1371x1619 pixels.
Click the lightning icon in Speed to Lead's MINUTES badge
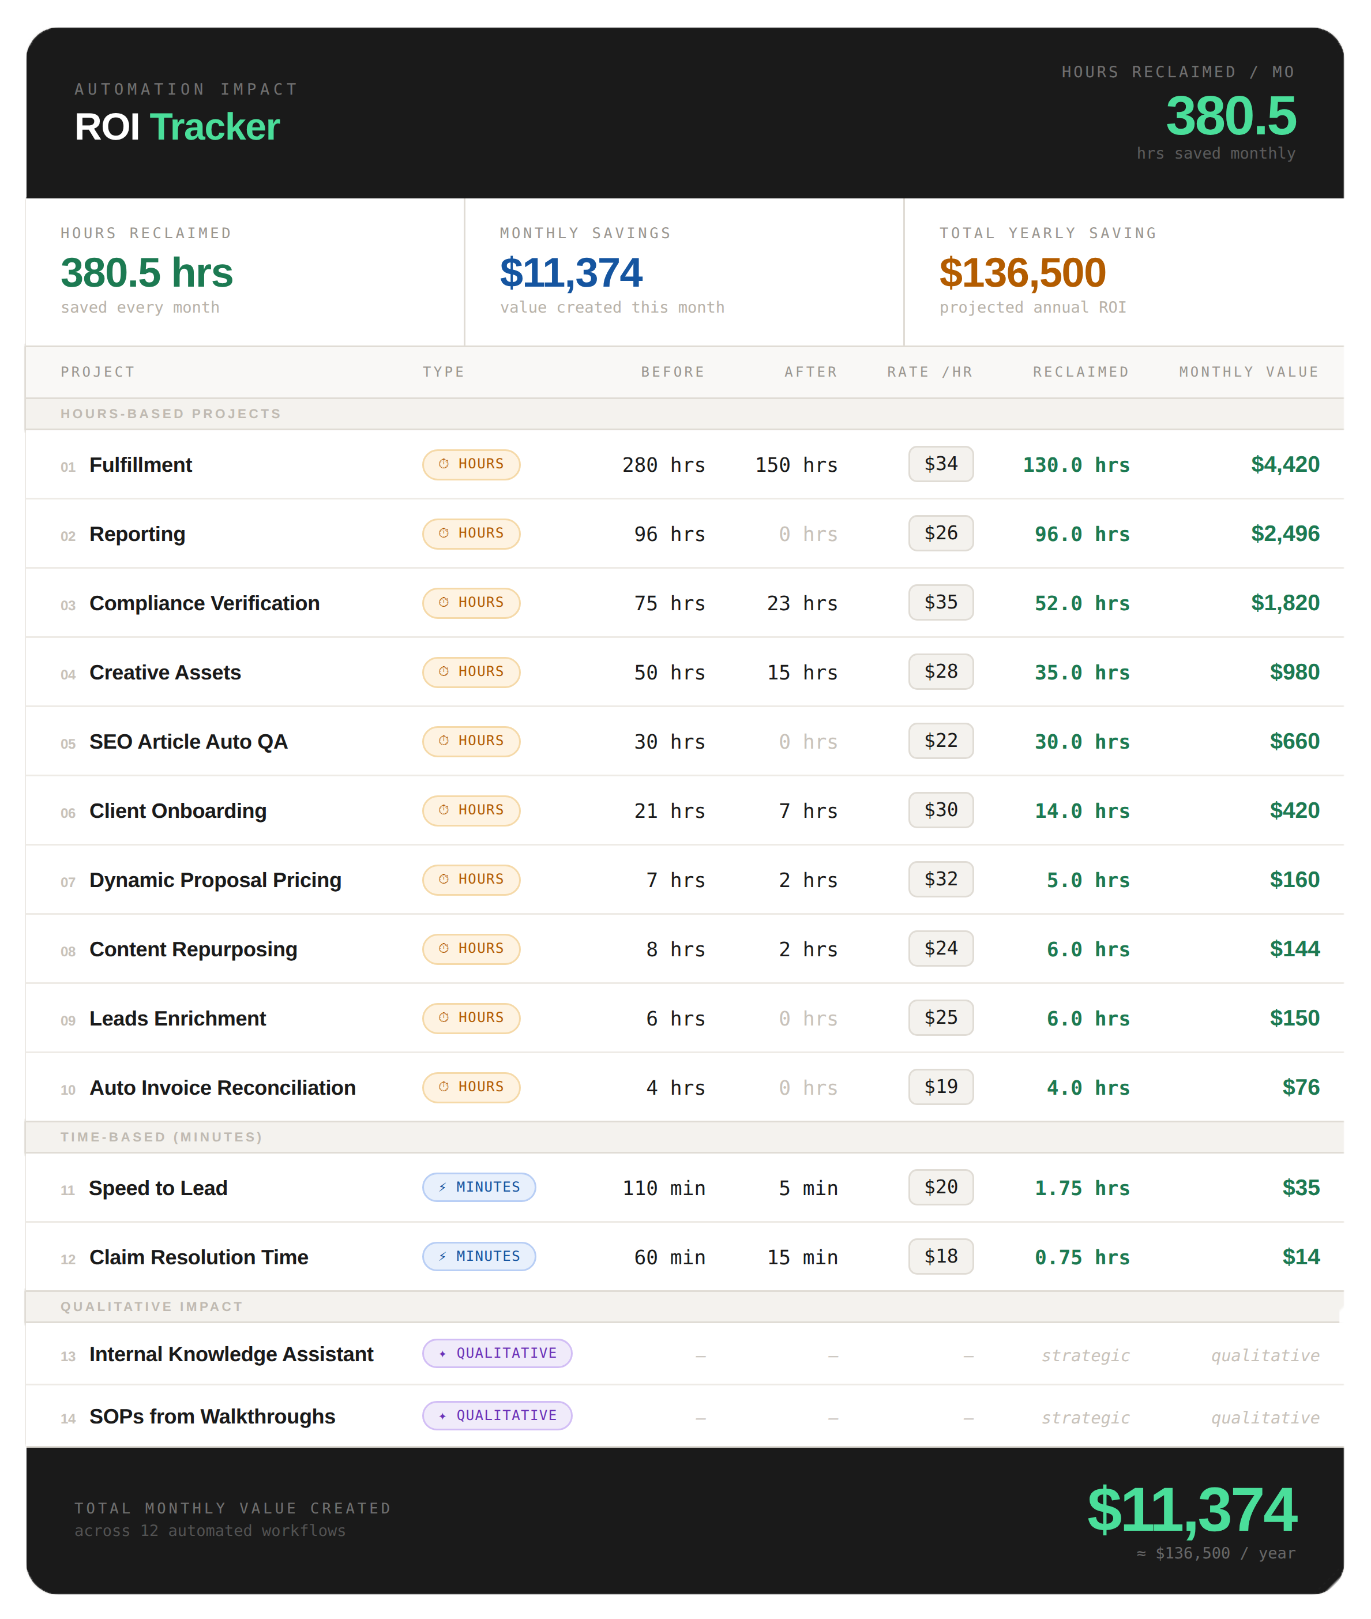(x=442, y=1188)
